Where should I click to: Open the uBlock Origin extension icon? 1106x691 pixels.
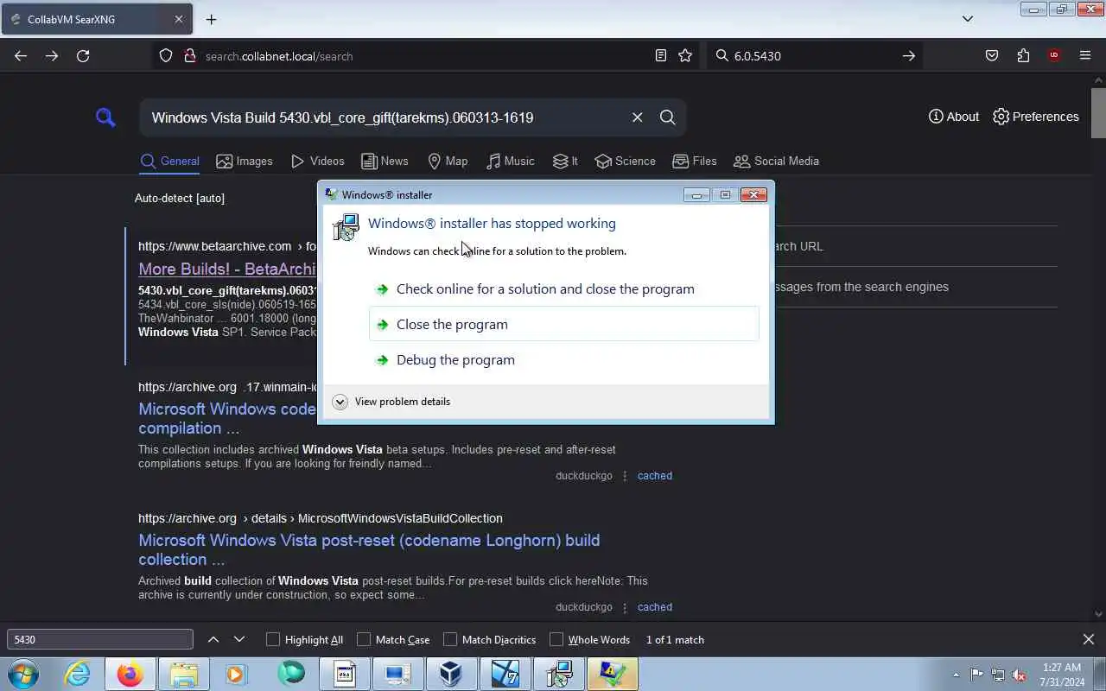point(1054,55)
